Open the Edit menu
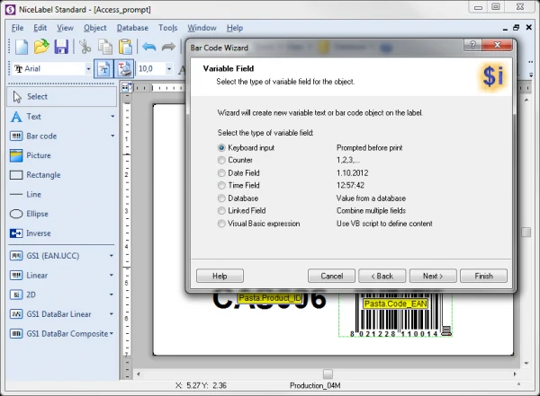 tap(40, 28)
